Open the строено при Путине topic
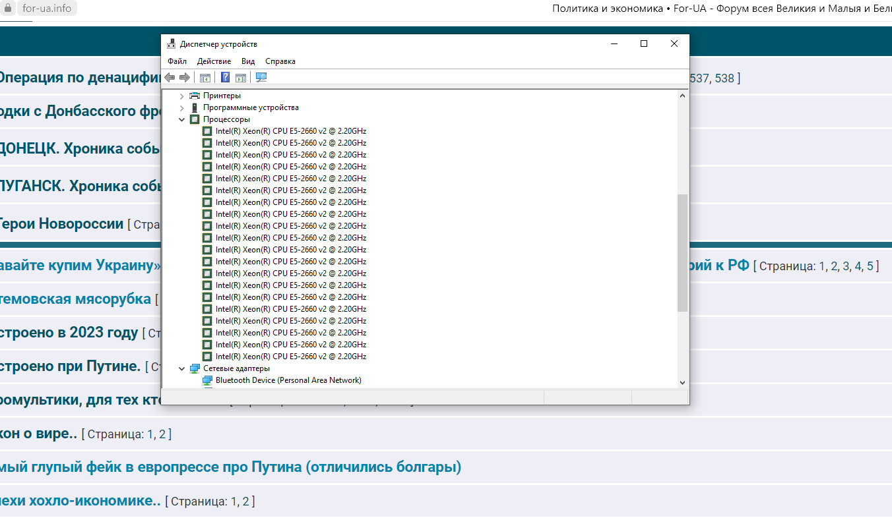 [70, 366]
